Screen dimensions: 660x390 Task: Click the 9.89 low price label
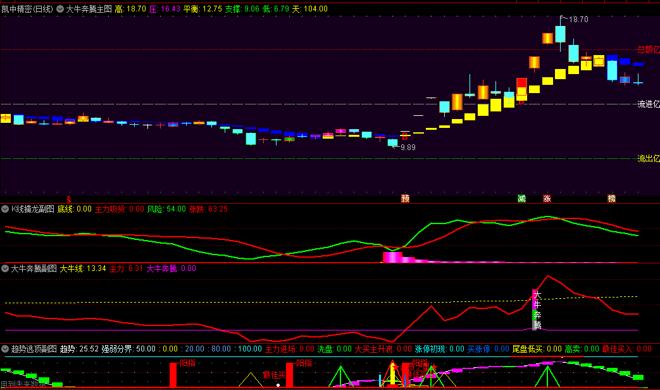(x=408, y=148)
